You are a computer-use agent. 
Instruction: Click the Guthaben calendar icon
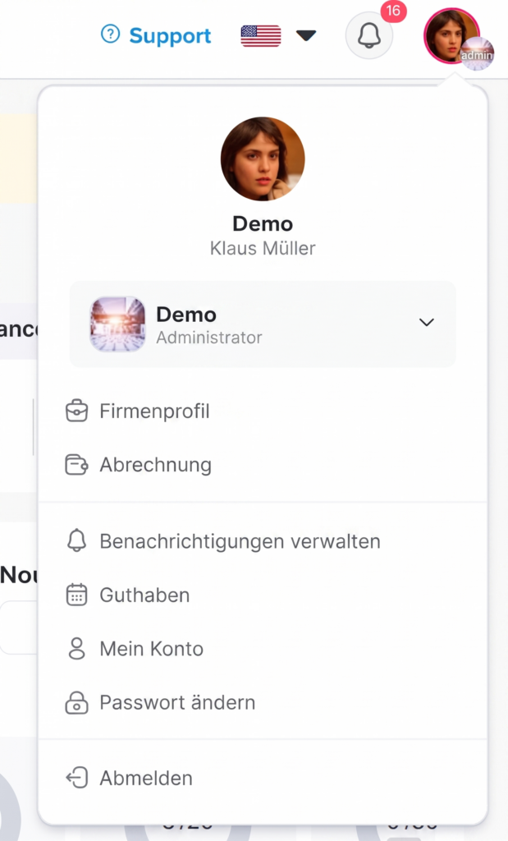(76, 595)
